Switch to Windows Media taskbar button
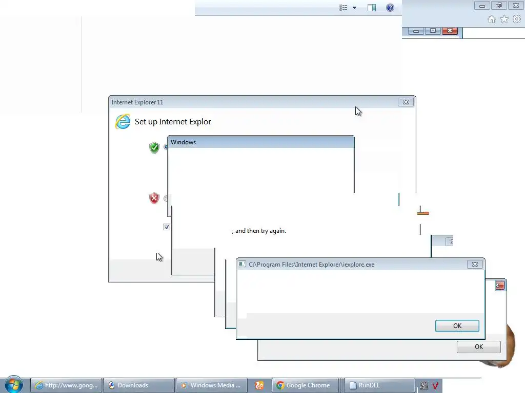Screen dimensions: 525x393 (212, 385)
